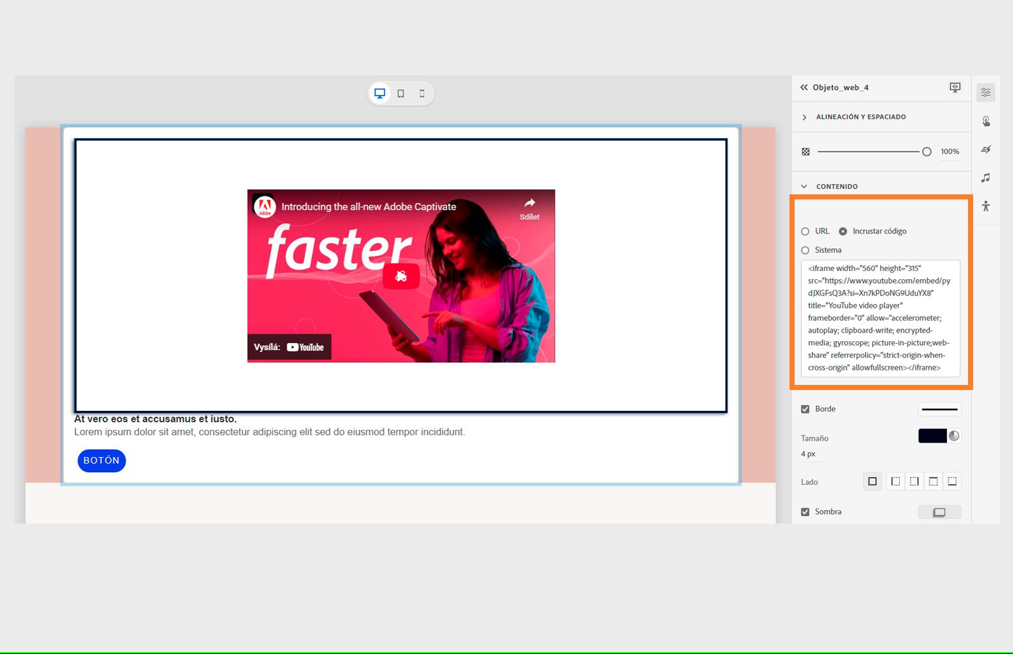Image resolution: width=1013 pixels, height=654 pixels.
Task: Open the dark border color swatch
Action: click(933, 436)
